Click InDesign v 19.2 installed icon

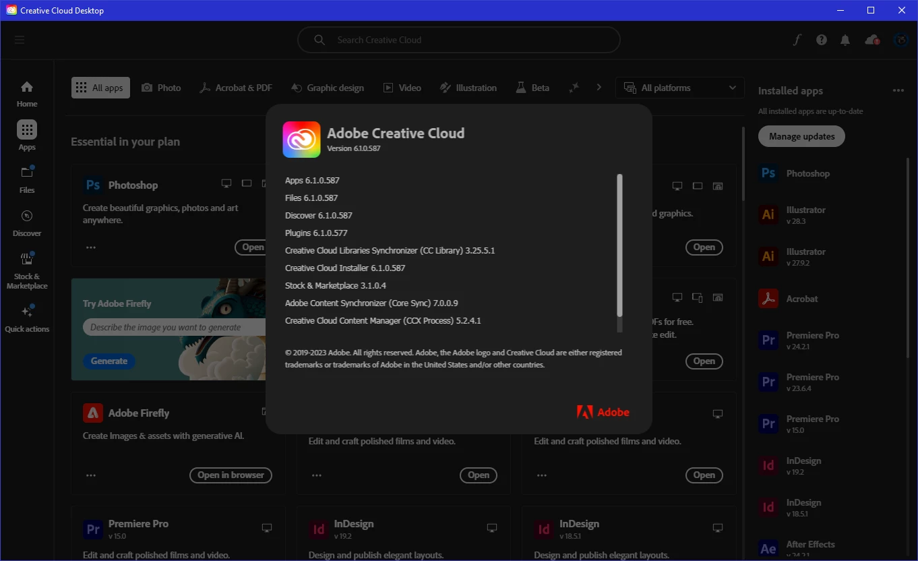(768, 466)
